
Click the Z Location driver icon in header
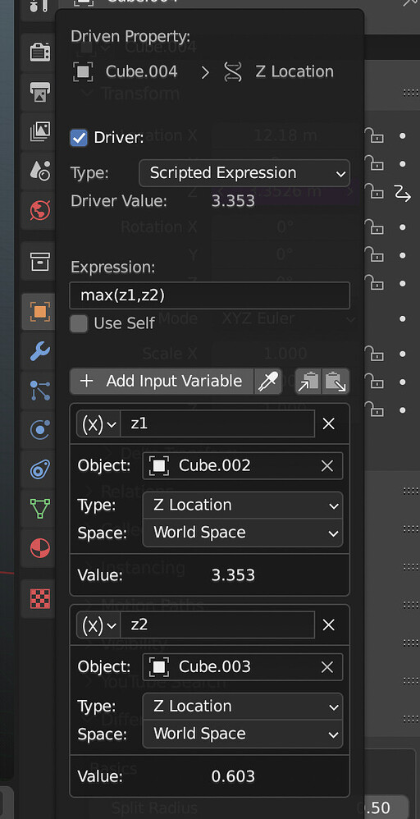(233, 71)
